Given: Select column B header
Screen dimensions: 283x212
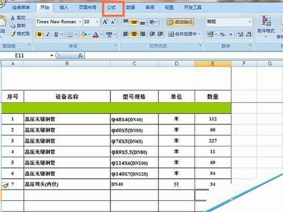Looking at the screenshot, I should (x=67, y=64).
